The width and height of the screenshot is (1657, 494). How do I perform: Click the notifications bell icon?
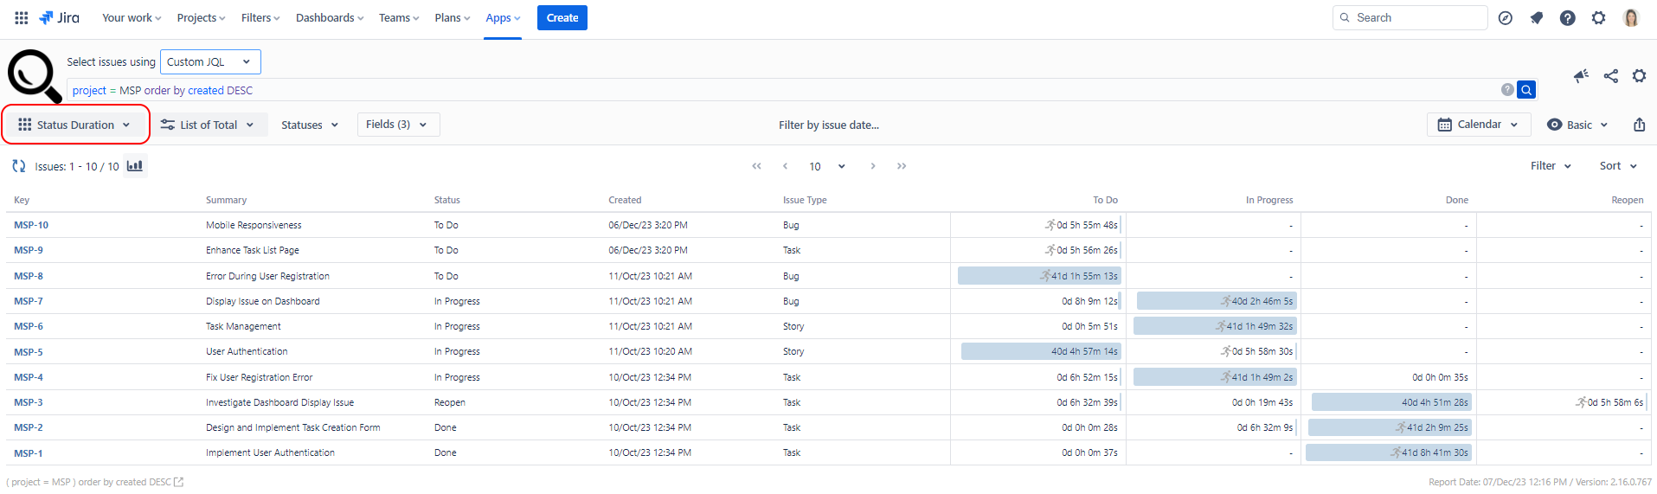click(1536, 18)
